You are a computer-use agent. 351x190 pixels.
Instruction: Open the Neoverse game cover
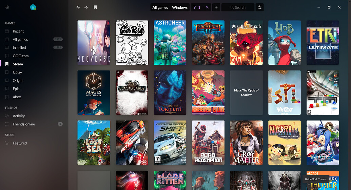94,43
